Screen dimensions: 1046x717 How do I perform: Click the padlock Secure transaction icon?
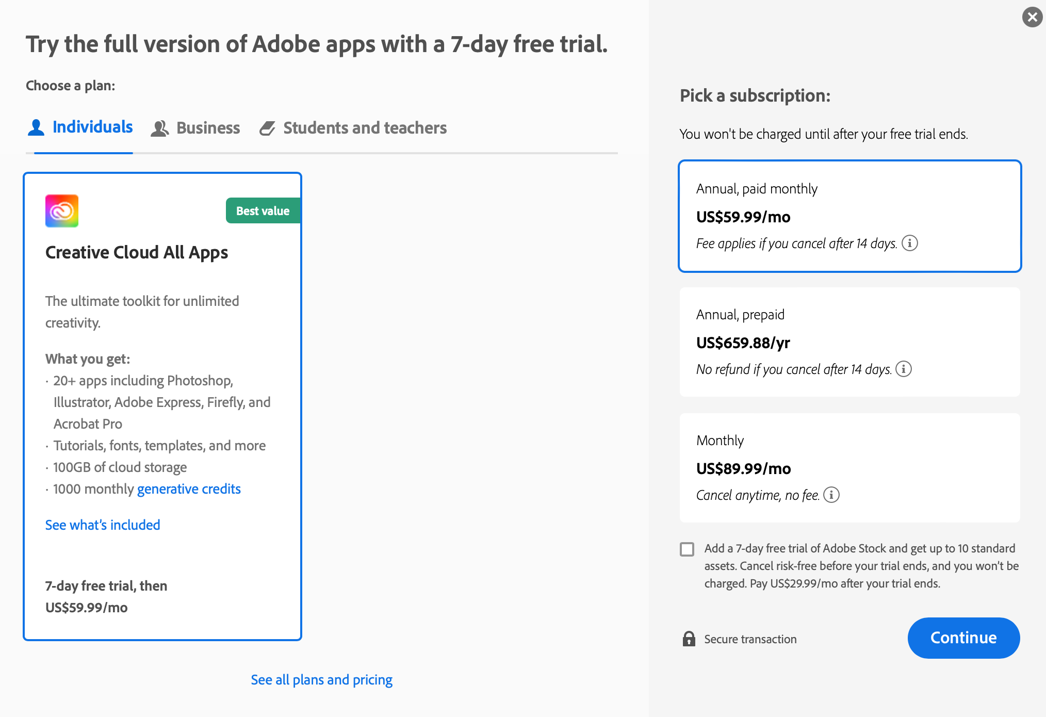coord(689,639)
